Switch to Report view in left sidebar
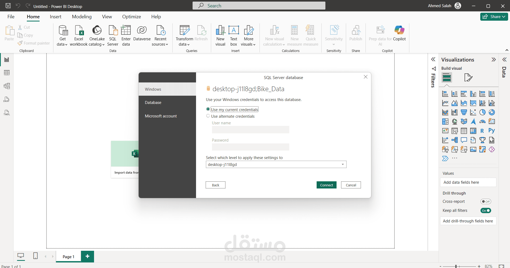Viewport: 510px width, 268px height. pyautogui.click(x=7, y=60)
